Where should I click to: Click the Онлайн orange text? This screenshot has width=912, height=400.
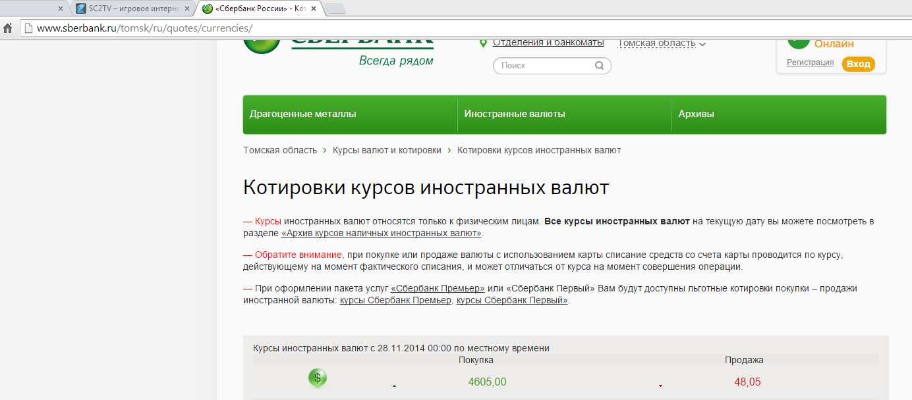(x=834, y=43)
